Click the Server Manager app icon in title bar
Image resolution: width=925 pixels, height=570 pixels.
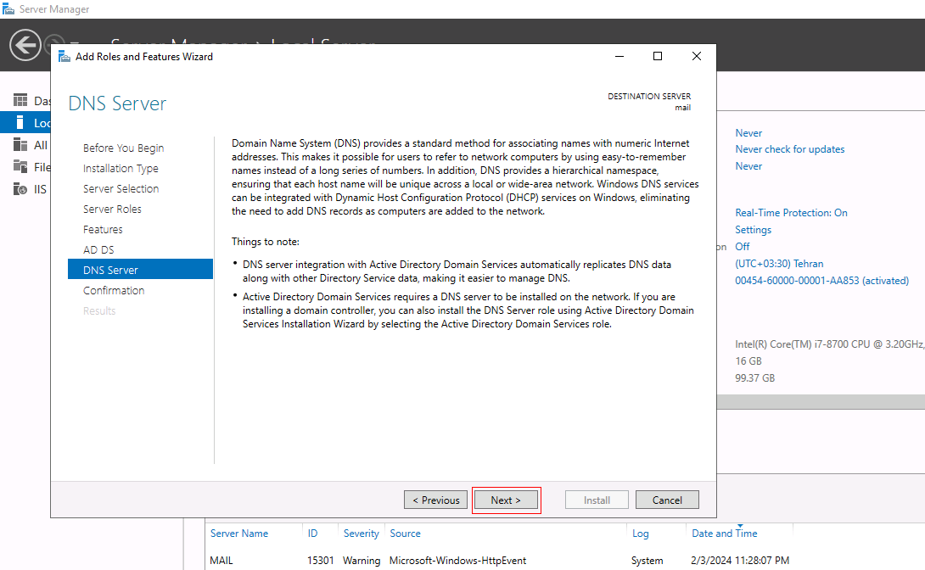tap(8, 8)
